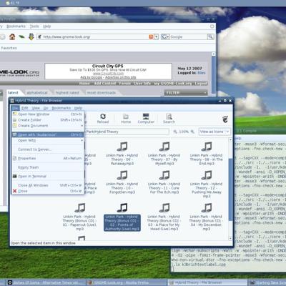The width and height of the screenshot is (286, 286).
Task: Click the File Browser vertical scrollbar
Action: coord(230,189)
